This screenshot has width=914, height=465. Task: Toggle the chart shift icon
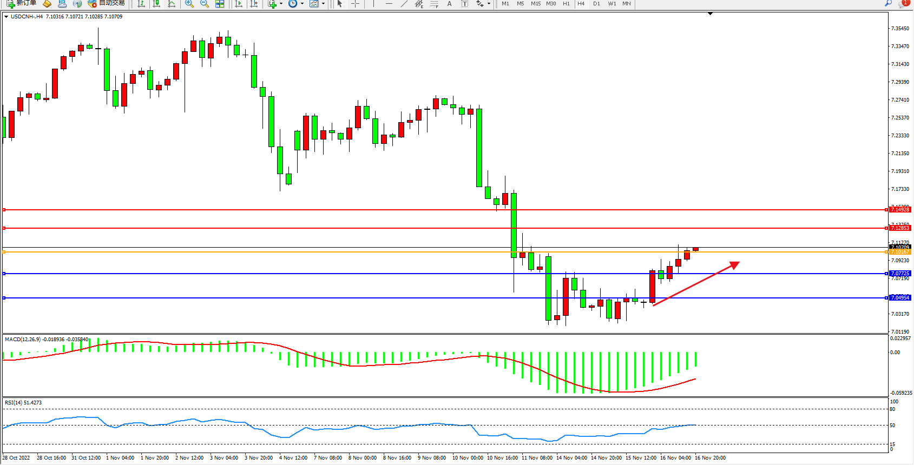[x=254, y=4]
